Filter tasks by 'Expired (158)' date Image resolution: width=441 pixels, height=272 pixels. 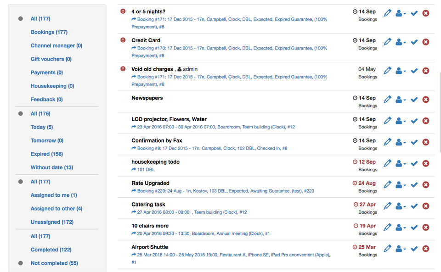pyautogui.click(x=47, y=154)
